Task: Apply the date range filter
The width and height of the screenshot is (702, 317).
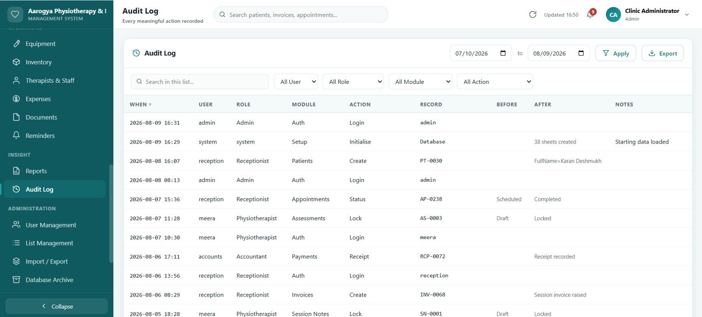Action: click(x=616, y=53)
